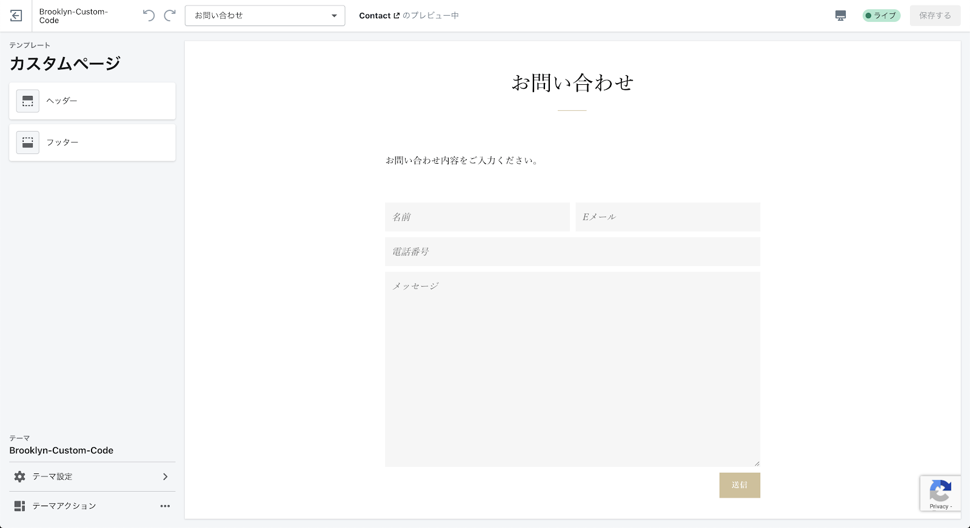The image size is (970, 528).
Task: Click the reCAPTCHA badge
Action: click(x=940, y=493)
